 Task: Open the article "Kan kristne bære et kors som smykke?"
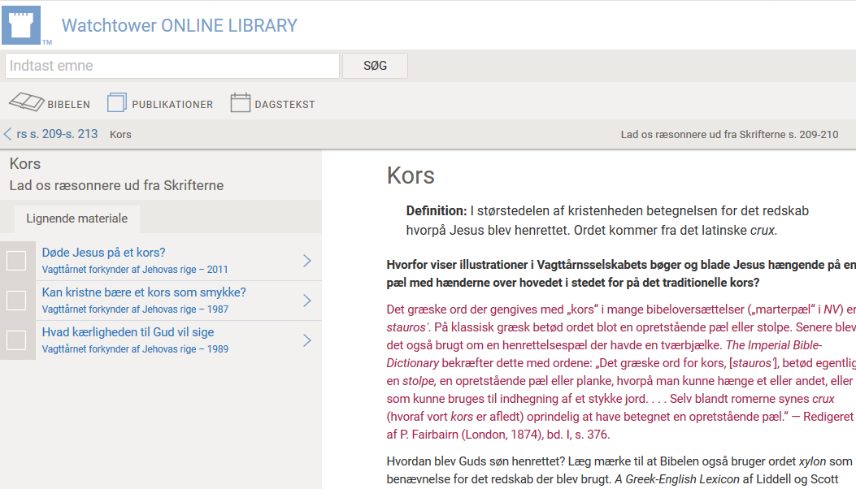pos(144,292)
